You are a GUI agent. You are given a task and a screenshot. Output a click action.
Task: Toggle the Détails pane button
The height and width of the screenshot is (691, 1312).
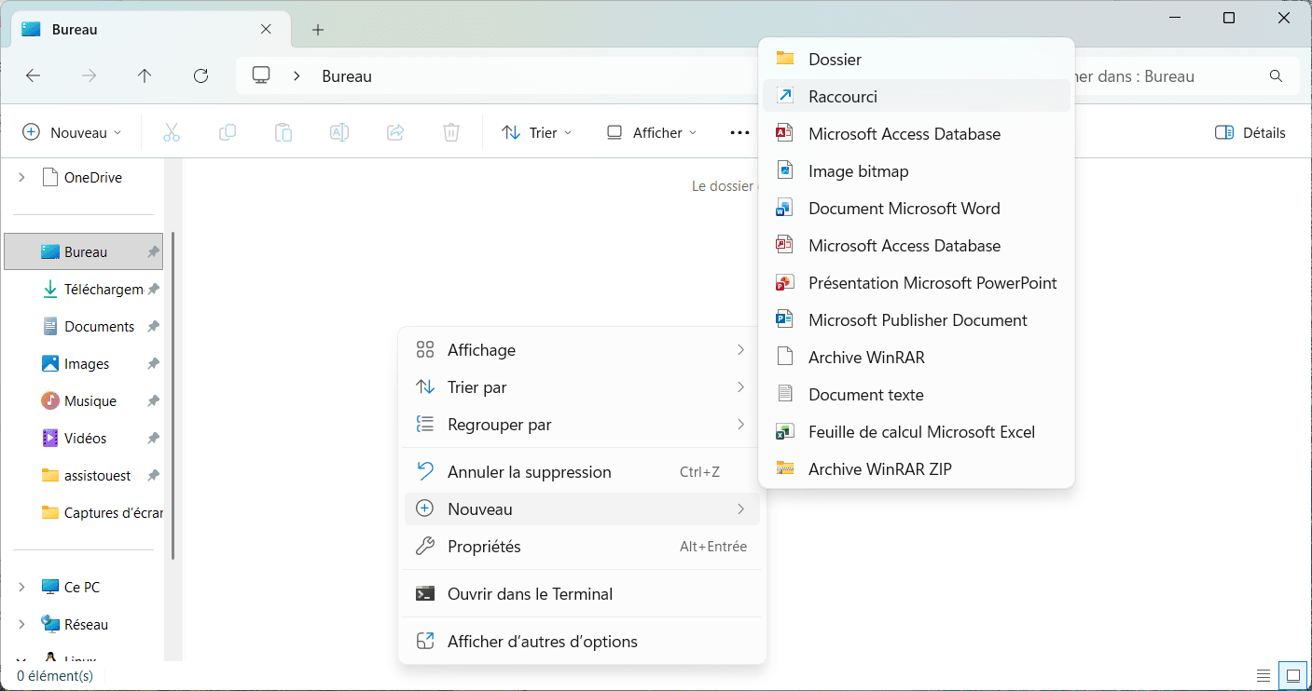point(1250,133)
